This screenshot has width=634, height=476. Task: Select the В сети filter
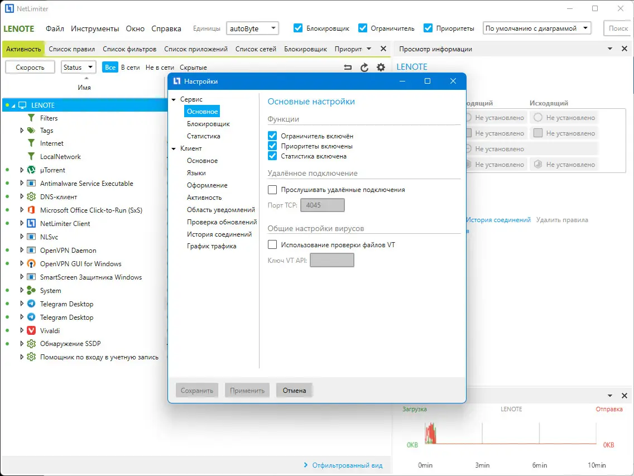[x=130, y=68]
